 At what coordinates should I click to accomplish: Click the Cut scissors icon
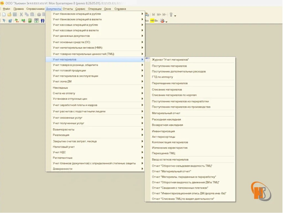click(x=21, y=14)
